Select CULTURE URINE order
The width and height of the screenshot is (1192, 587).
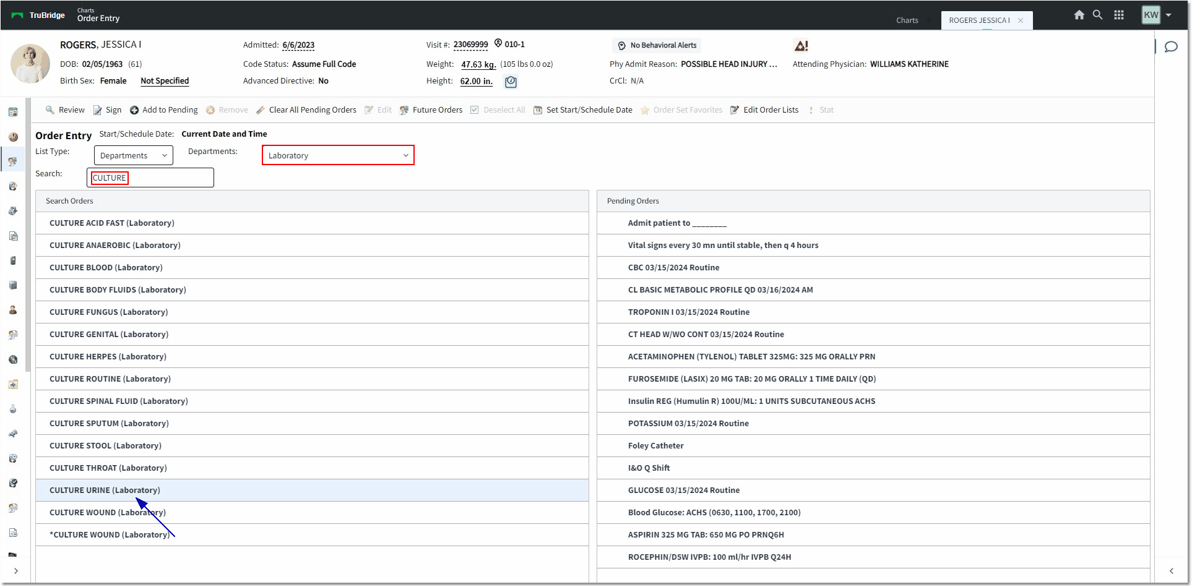312,491
